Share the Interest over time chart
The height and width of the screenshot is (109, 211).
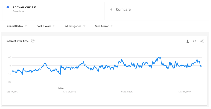[202, 41]
